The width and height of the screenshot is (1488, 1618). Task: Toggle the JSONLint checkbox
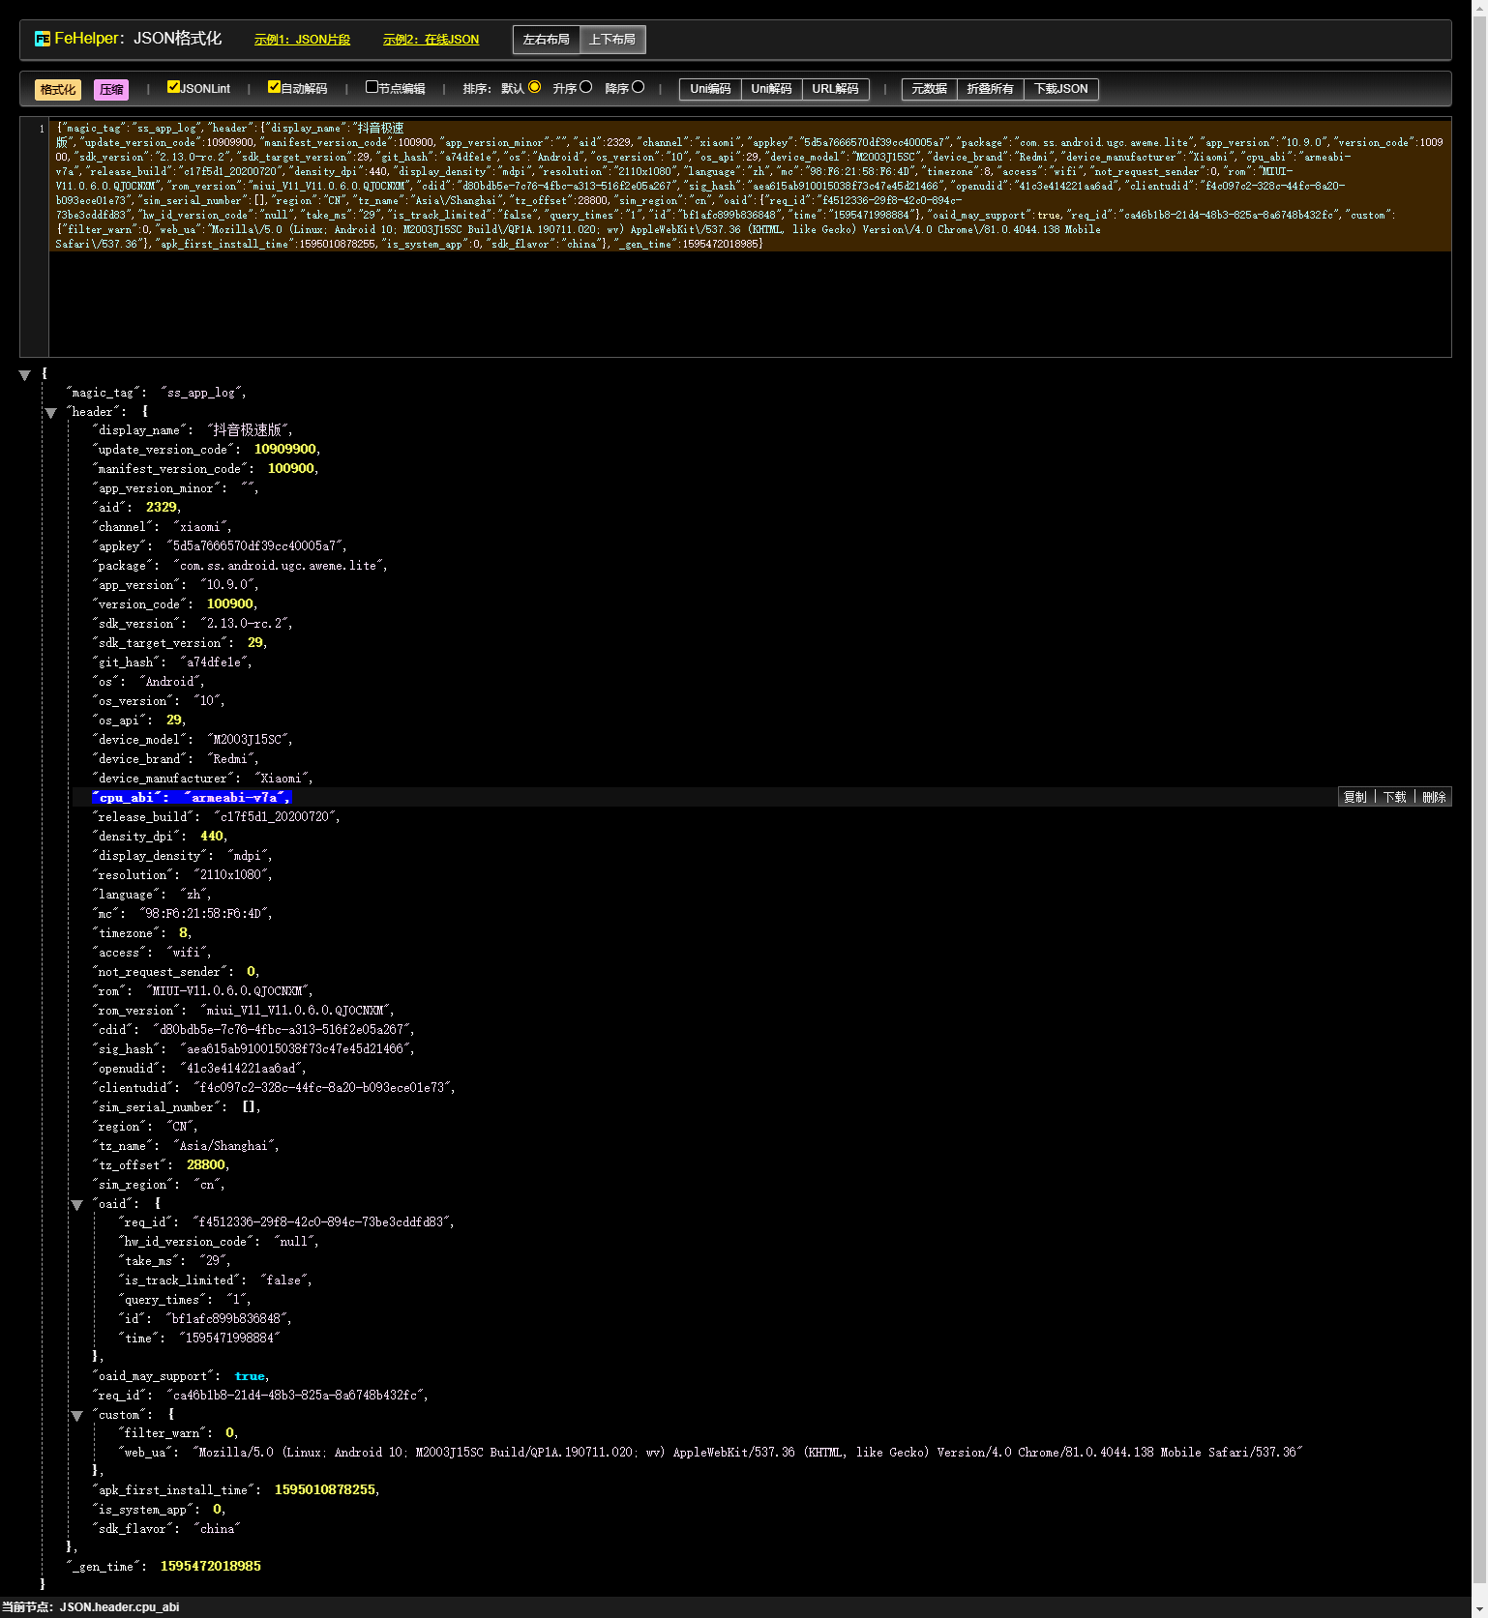tap(173, 87)
